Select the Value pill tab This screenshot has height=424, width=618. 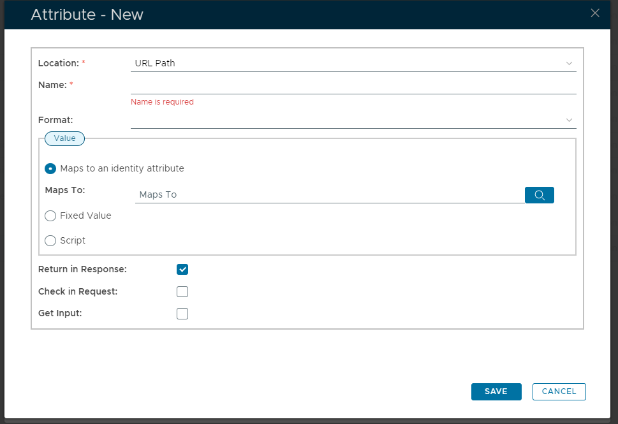(x=64, y=138)
